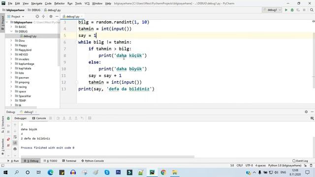Open Microsoft Edge from the taskbar
Image resolution: width=315 pixels, height=177 pixels.
[x=50, y=173]
